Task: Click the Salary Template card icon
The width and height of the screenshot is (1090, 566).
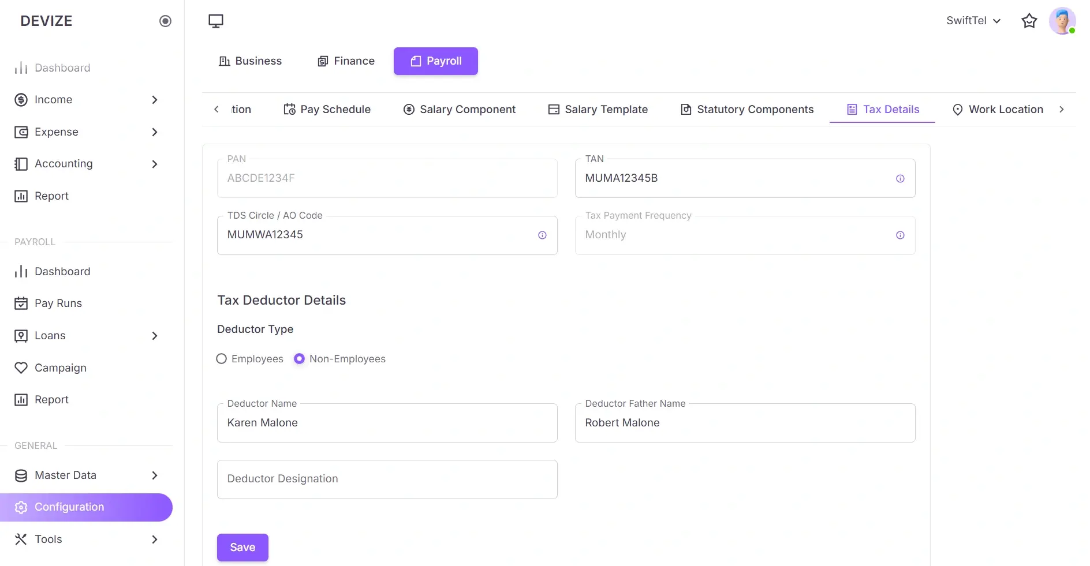Action: pos(554,109)
